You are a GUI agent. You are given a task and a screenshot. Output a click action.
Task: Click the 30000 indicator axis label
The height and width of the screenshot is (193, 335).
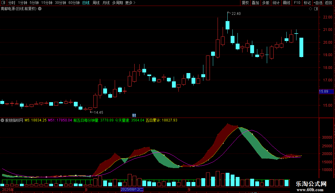(x=327, y=137)
